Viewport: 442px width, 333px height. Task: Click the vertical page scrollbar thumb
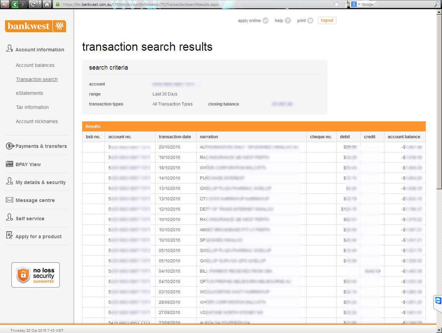pyautogui.click(x=439, y=101)
